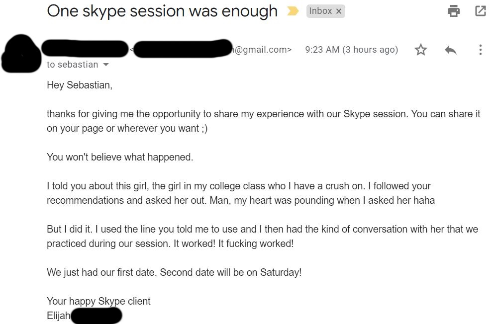Click the "Your happy Skype client" sign-off

pos(99,301)
